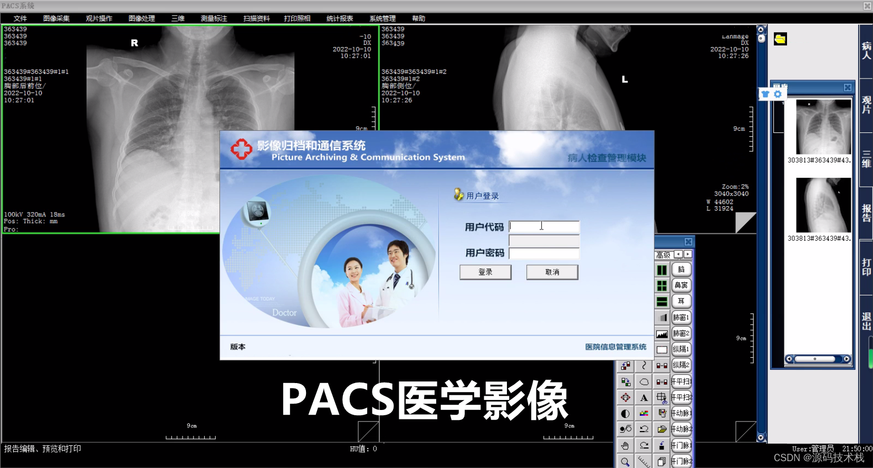This screenshot has width=873, height=468.
Task: Select the two-row viewport layout icon
Action: pos(662,302)
